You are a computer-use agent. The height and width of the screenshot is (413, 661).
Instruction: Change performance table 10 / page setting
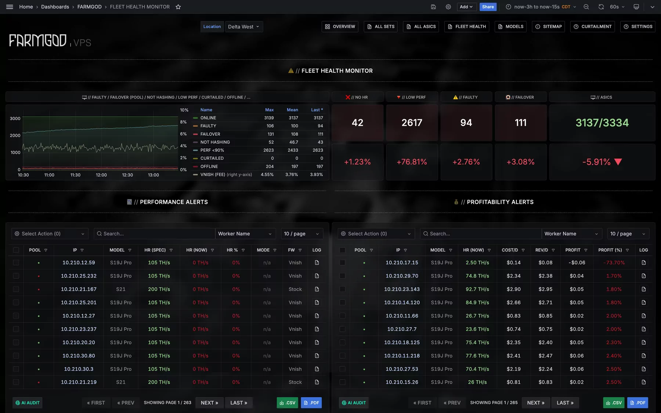coord(302,233)
